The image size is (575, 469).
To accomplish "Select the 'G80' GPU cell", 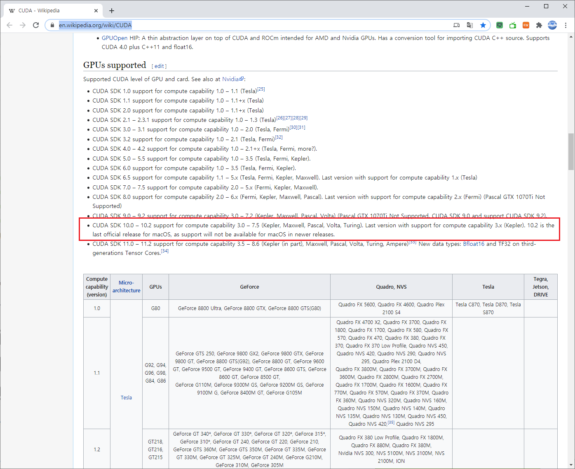I will (x=155, y=308).
